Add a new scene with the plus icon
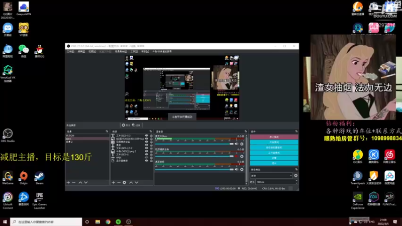Viewport: 402px width, 226px height. [x=68, y=182]
